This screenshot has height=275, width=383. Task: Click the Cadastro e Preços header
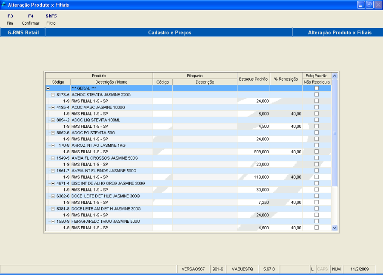(x=169, y=33)
